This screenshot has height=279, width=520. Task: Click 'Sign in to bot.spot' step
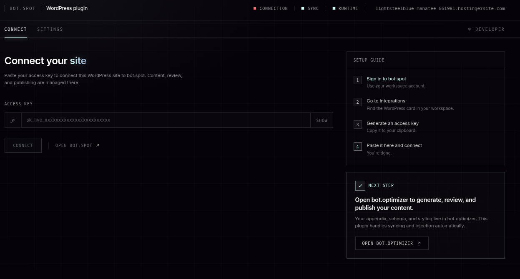pos(387,79)
